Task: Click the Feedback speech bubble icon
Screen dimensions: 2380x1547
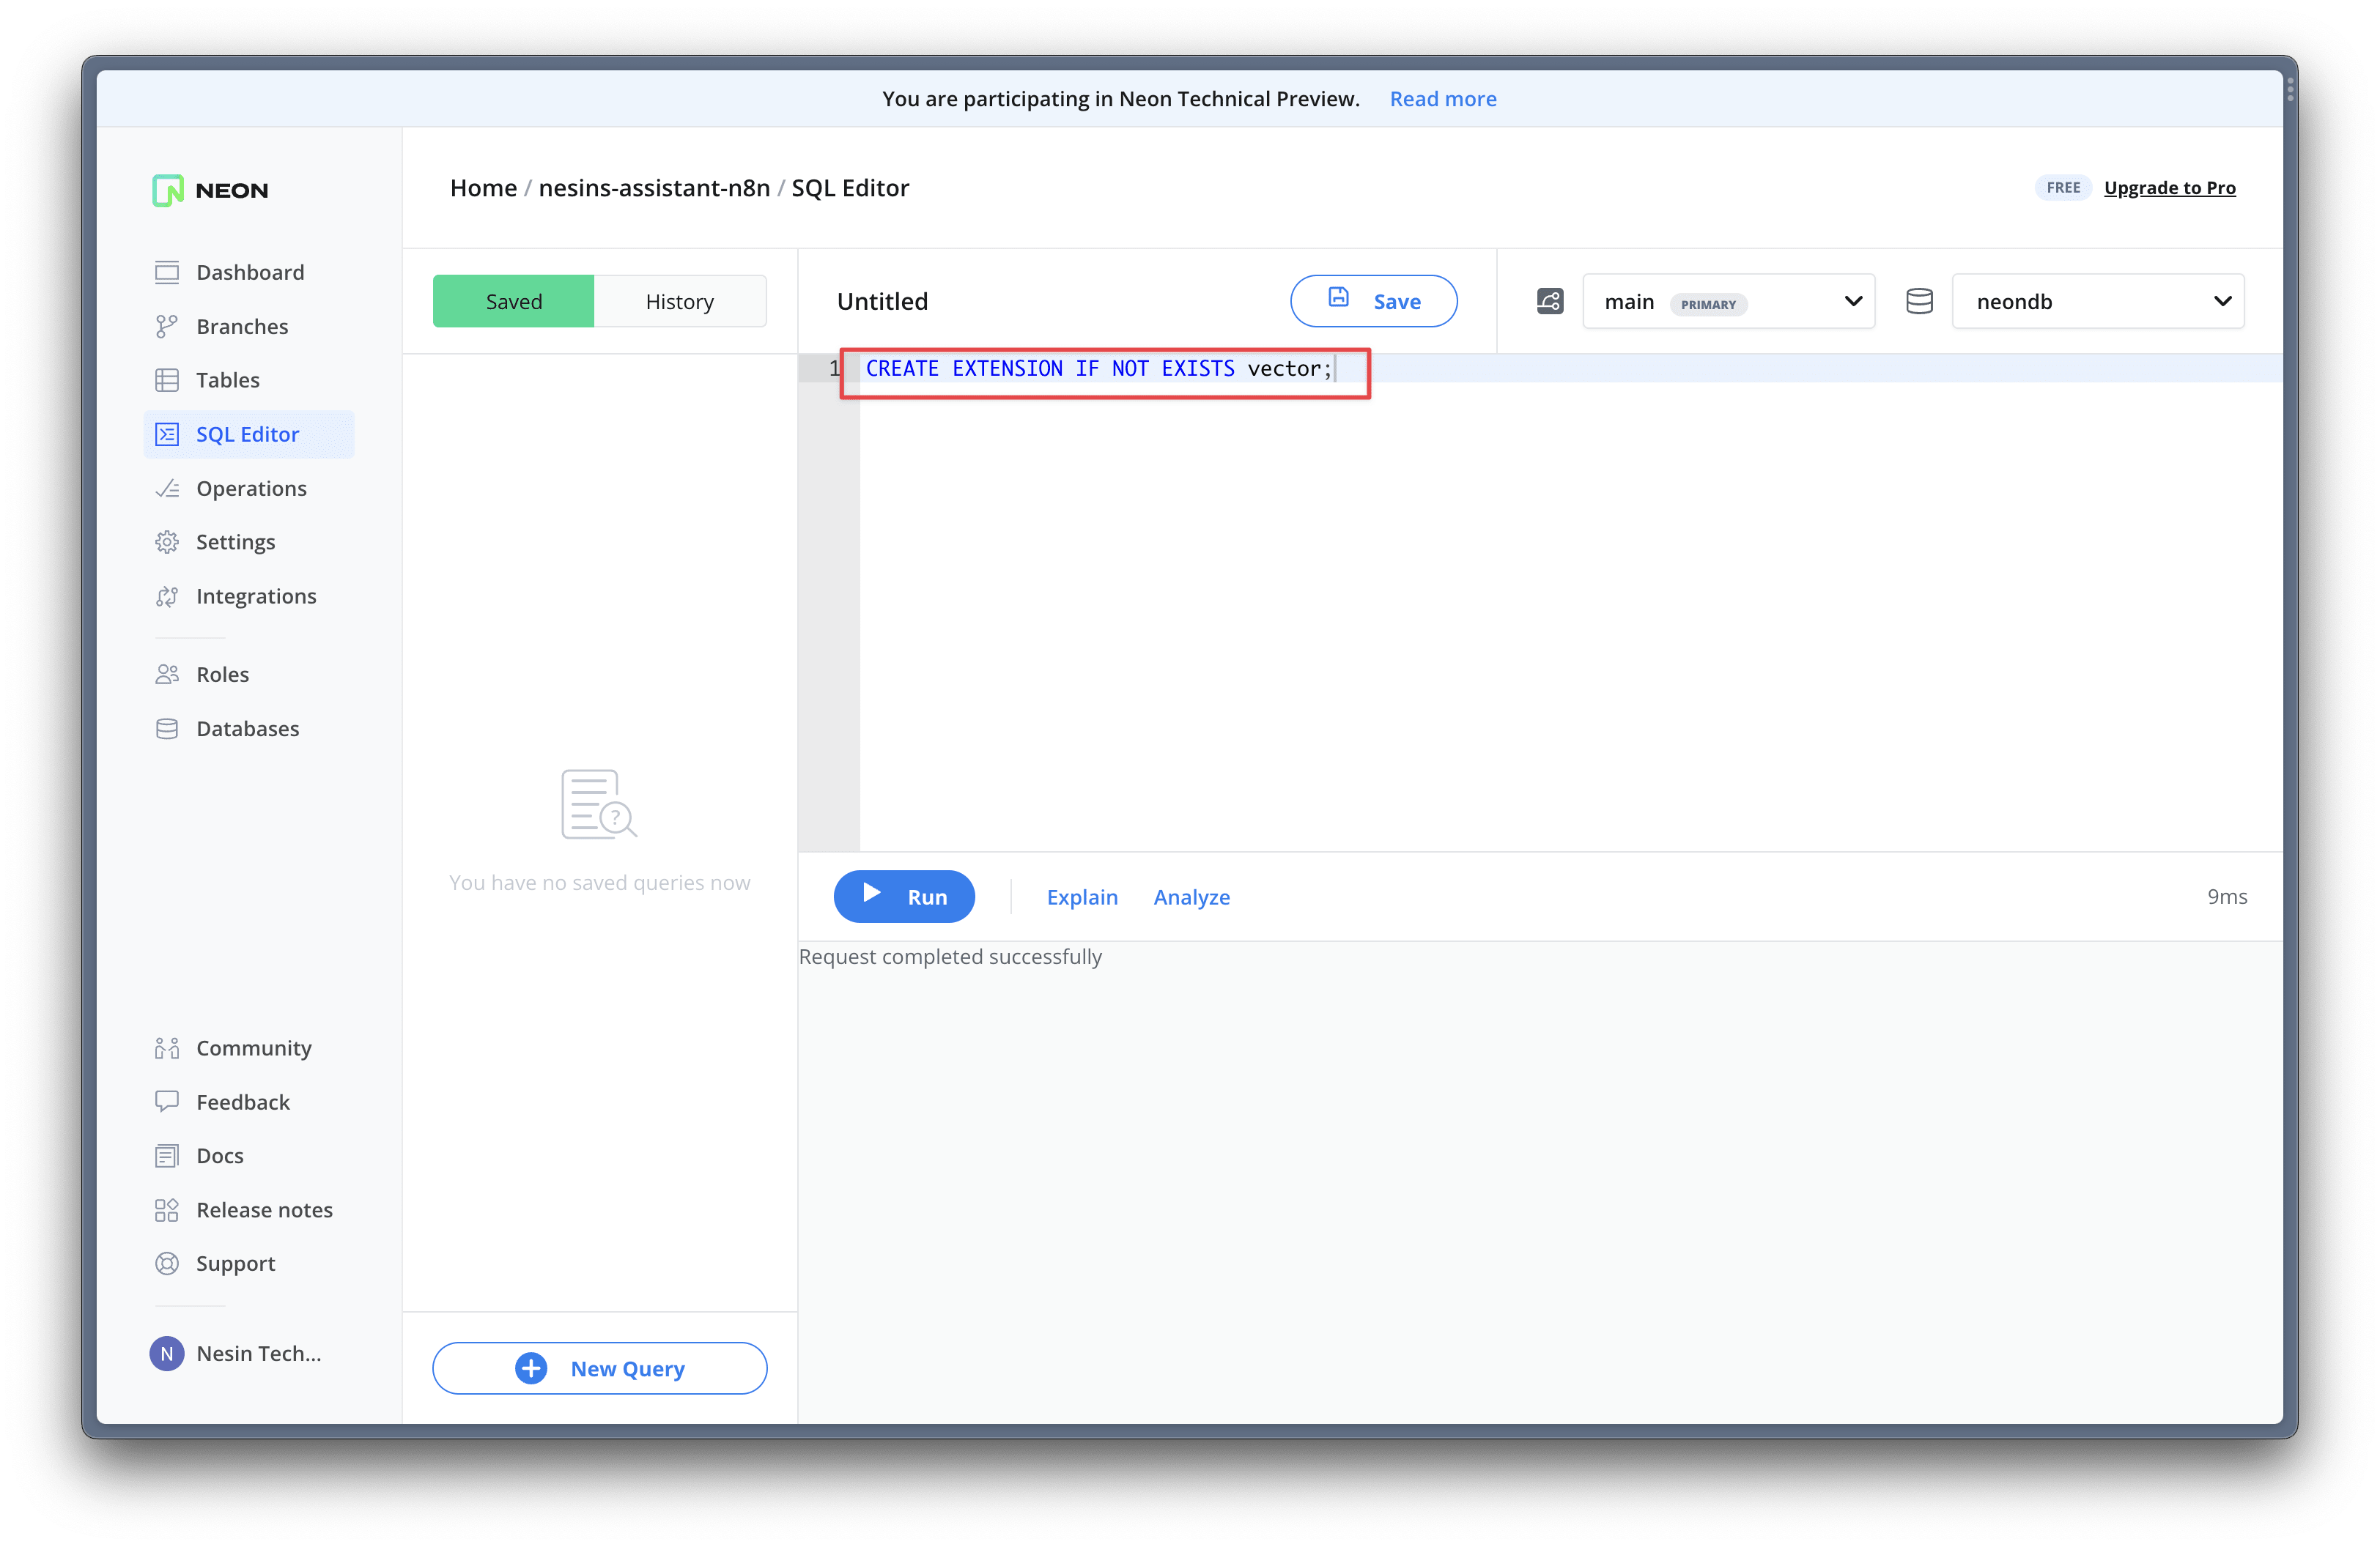Action: pos(167,1102)
